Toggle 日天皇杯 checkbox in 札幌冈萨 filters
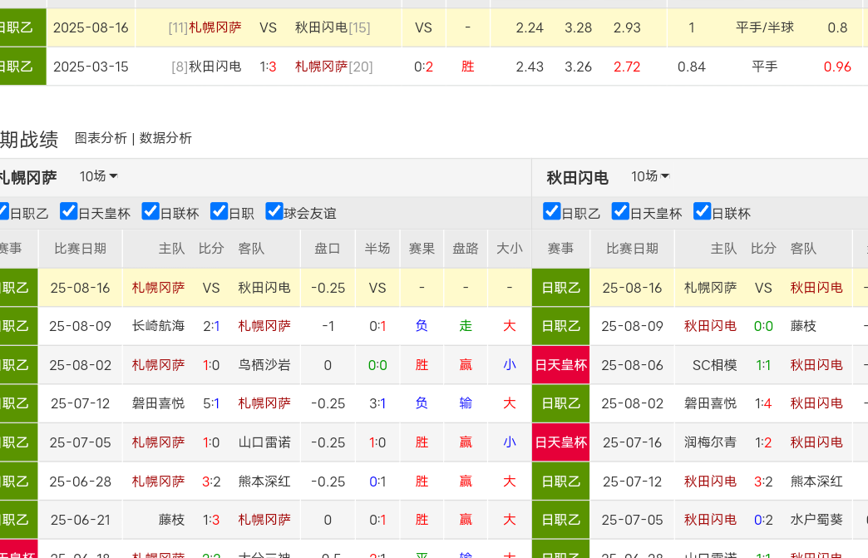This screenshot has height=558, width=868. click(x=69, y=211)
